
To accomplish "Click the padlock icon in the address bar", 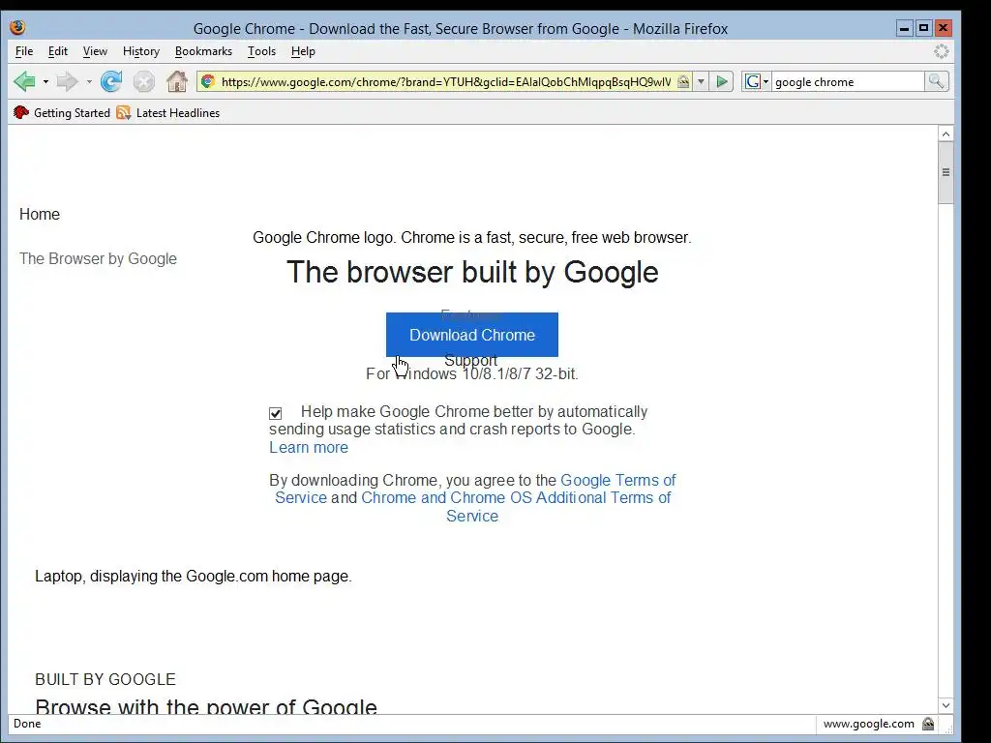I will tap(683, 81).
